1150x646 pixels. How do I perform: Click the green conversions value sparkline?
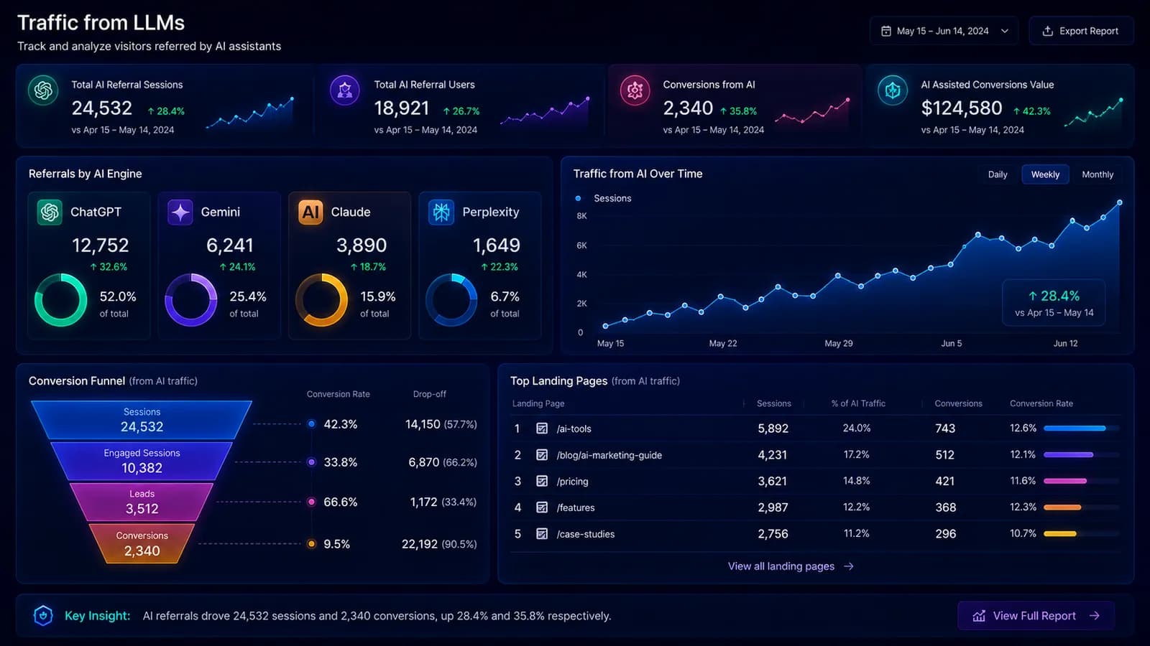[1092, 113]
